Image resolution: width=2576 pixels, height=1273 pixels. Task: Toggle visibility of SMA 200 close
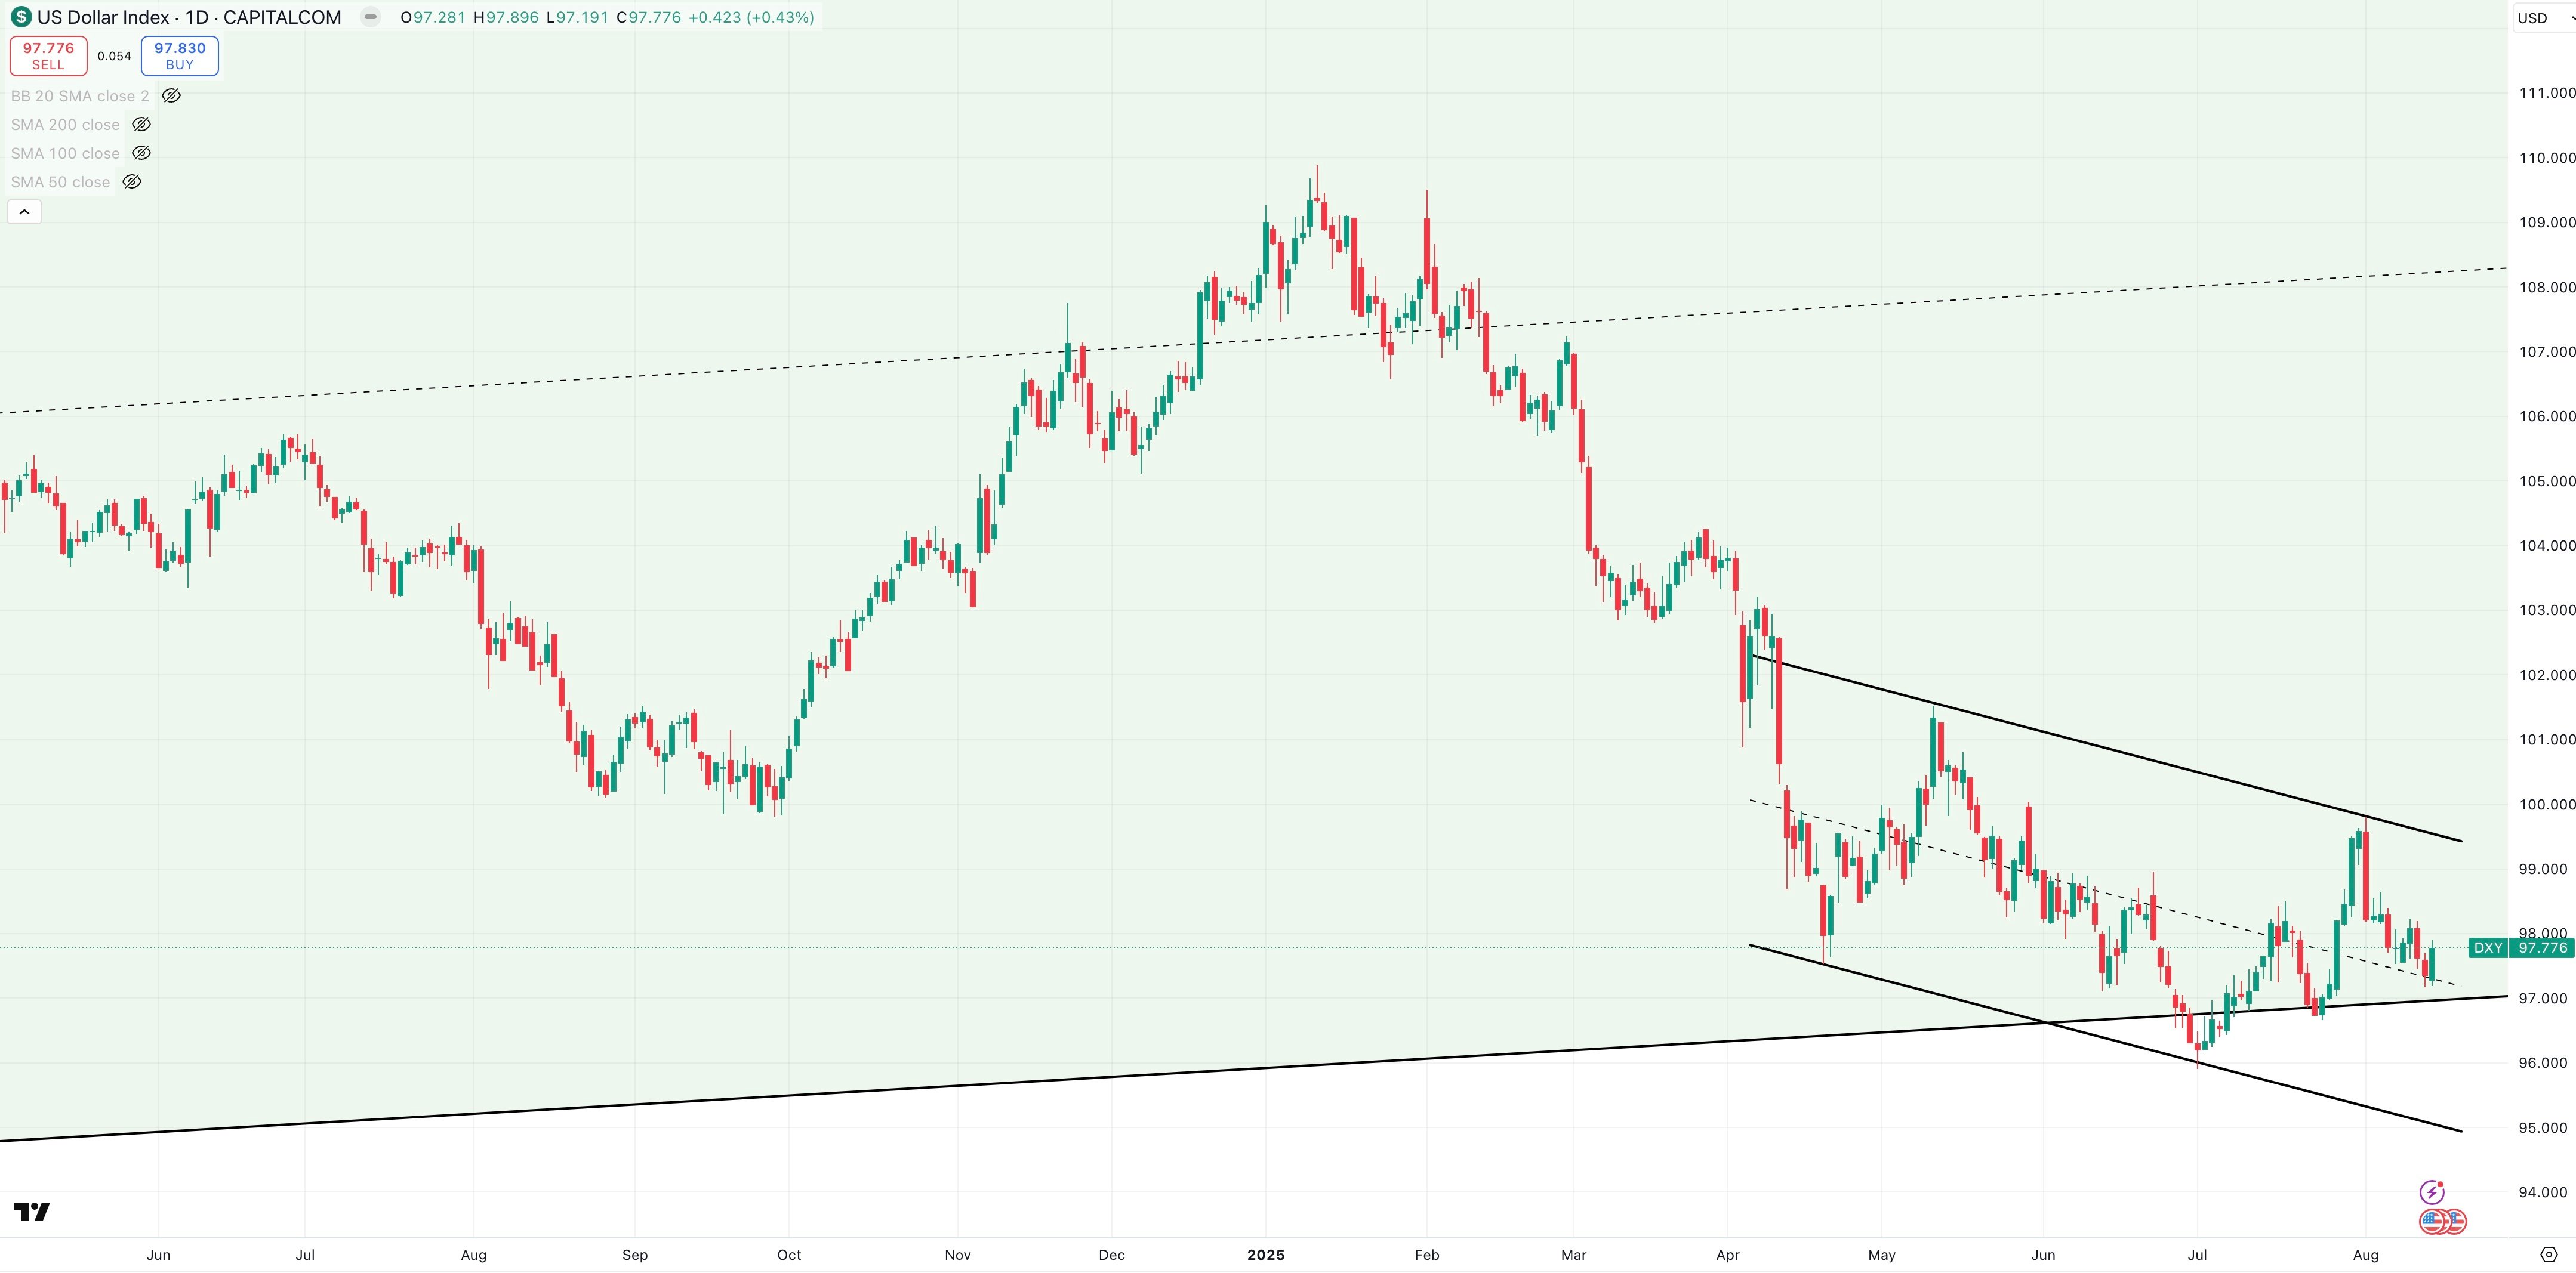pos(141,125)
